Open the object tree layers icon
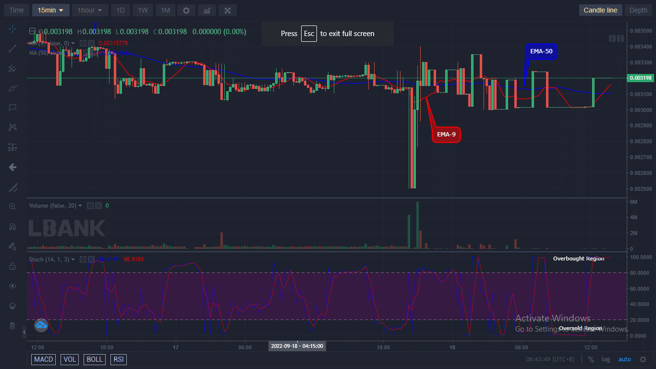656x369 pixels. pyautogui.click(x=12, y=306)
